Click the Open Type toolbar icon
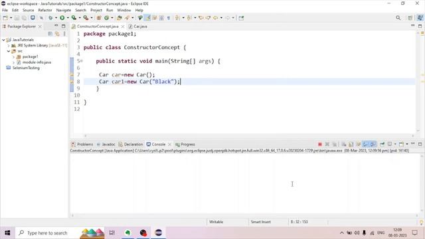The width and height of the screenshot is (425, 239). 120,18
